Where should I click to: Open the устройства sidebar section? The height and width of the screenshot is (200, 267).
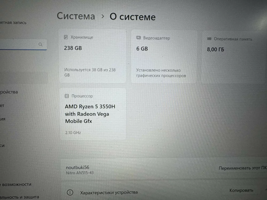[x=9, y=92]
